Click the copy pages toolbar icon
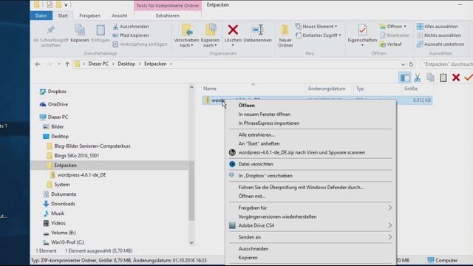 [x=430, y=78]
